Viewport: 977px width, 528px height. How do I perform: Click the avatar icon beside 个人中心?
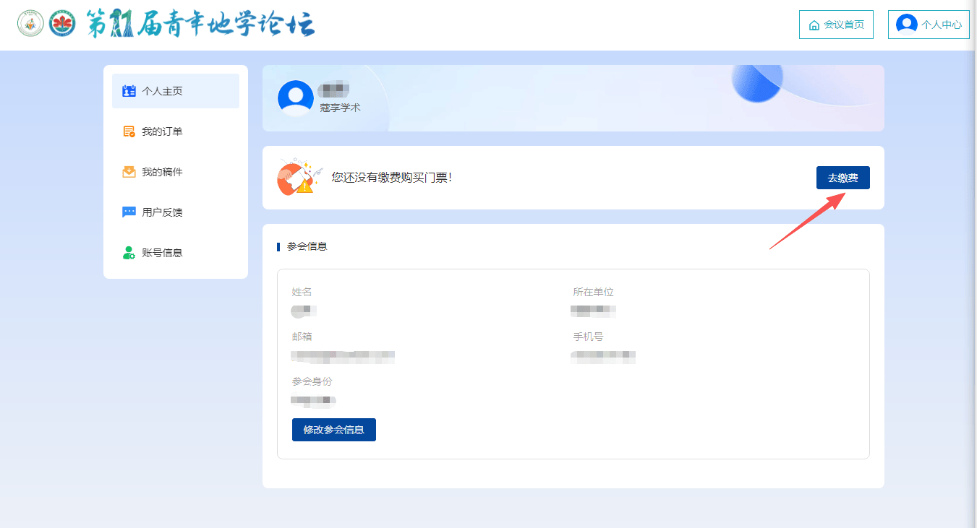(x=906, y=25)
